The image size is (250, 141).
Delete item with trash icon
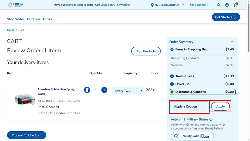87,90
